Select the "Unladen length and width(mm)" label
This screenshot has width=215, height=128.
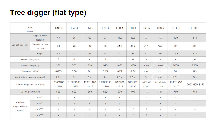click(30, 84)
